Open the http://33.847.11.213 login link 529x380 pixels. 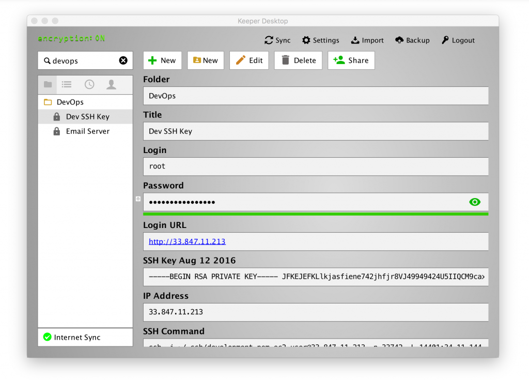(187, 241)
